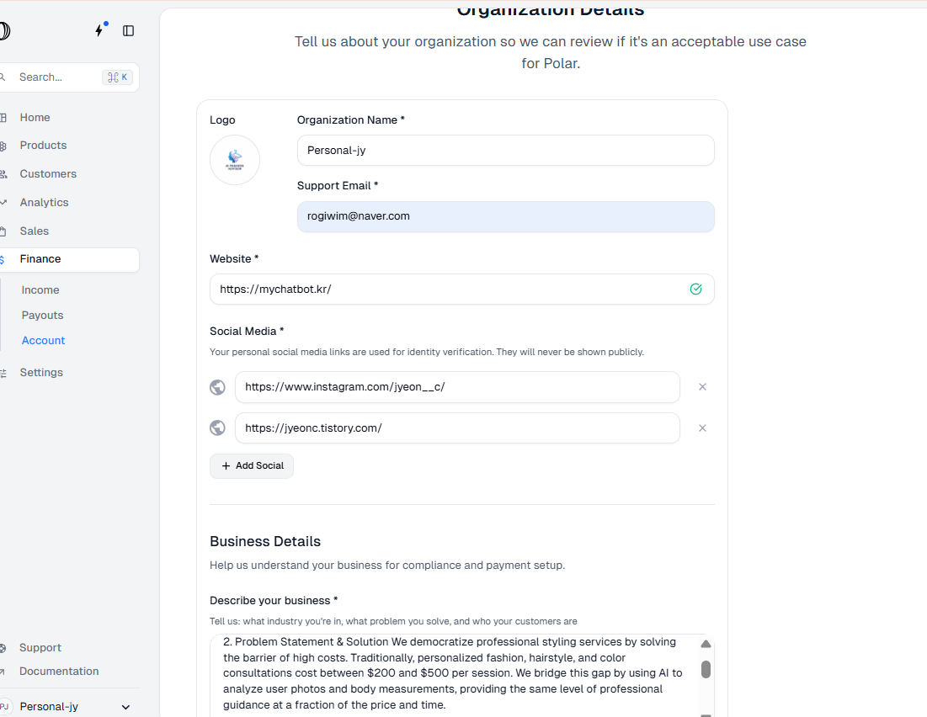Click the Organization Name field

coord(505,151)
